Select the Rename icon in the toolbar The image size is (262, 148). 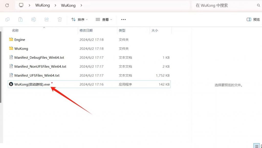[x=34, y=19]
